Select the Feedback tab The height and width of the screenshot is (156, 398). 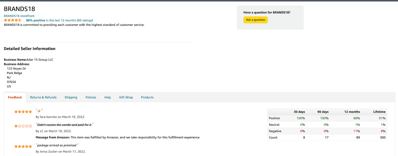pos(15,97)
